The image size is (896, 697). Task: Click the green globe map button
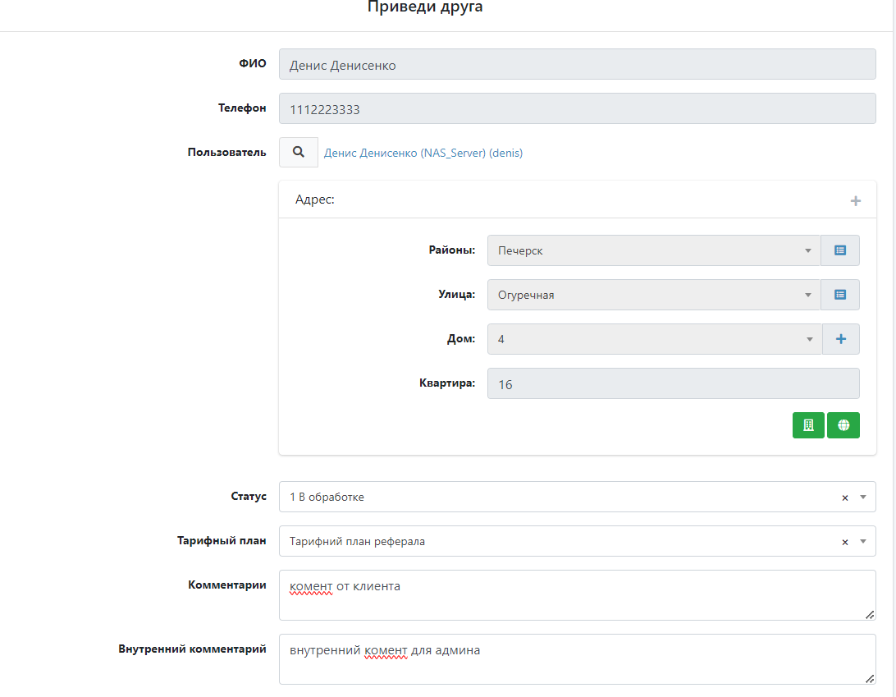click(x=843, y=425)
